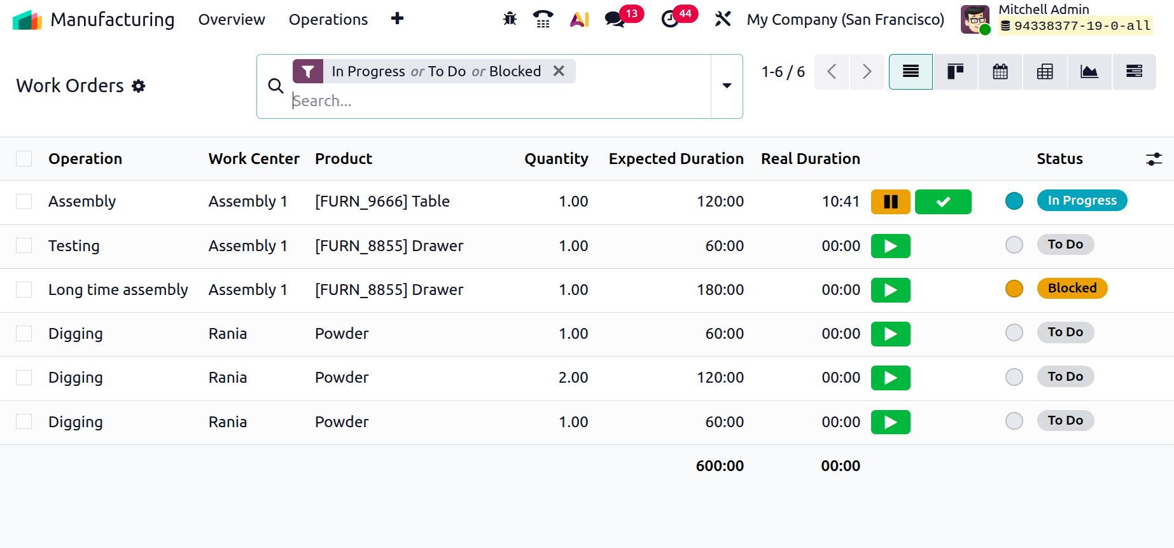Switch to Gantt view
The image size is (1174, 548).
(1133, 72)
